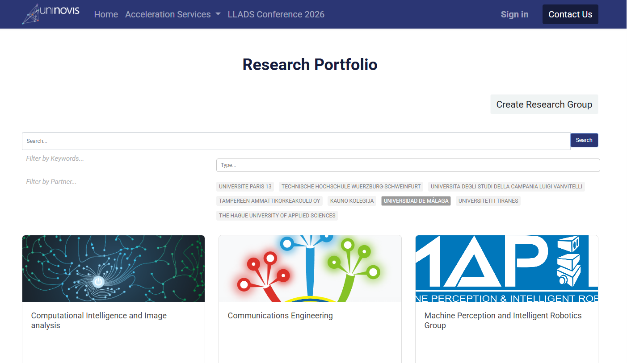
Task: Open the Communications Engineering card title
Action: (x=280, y=316)
